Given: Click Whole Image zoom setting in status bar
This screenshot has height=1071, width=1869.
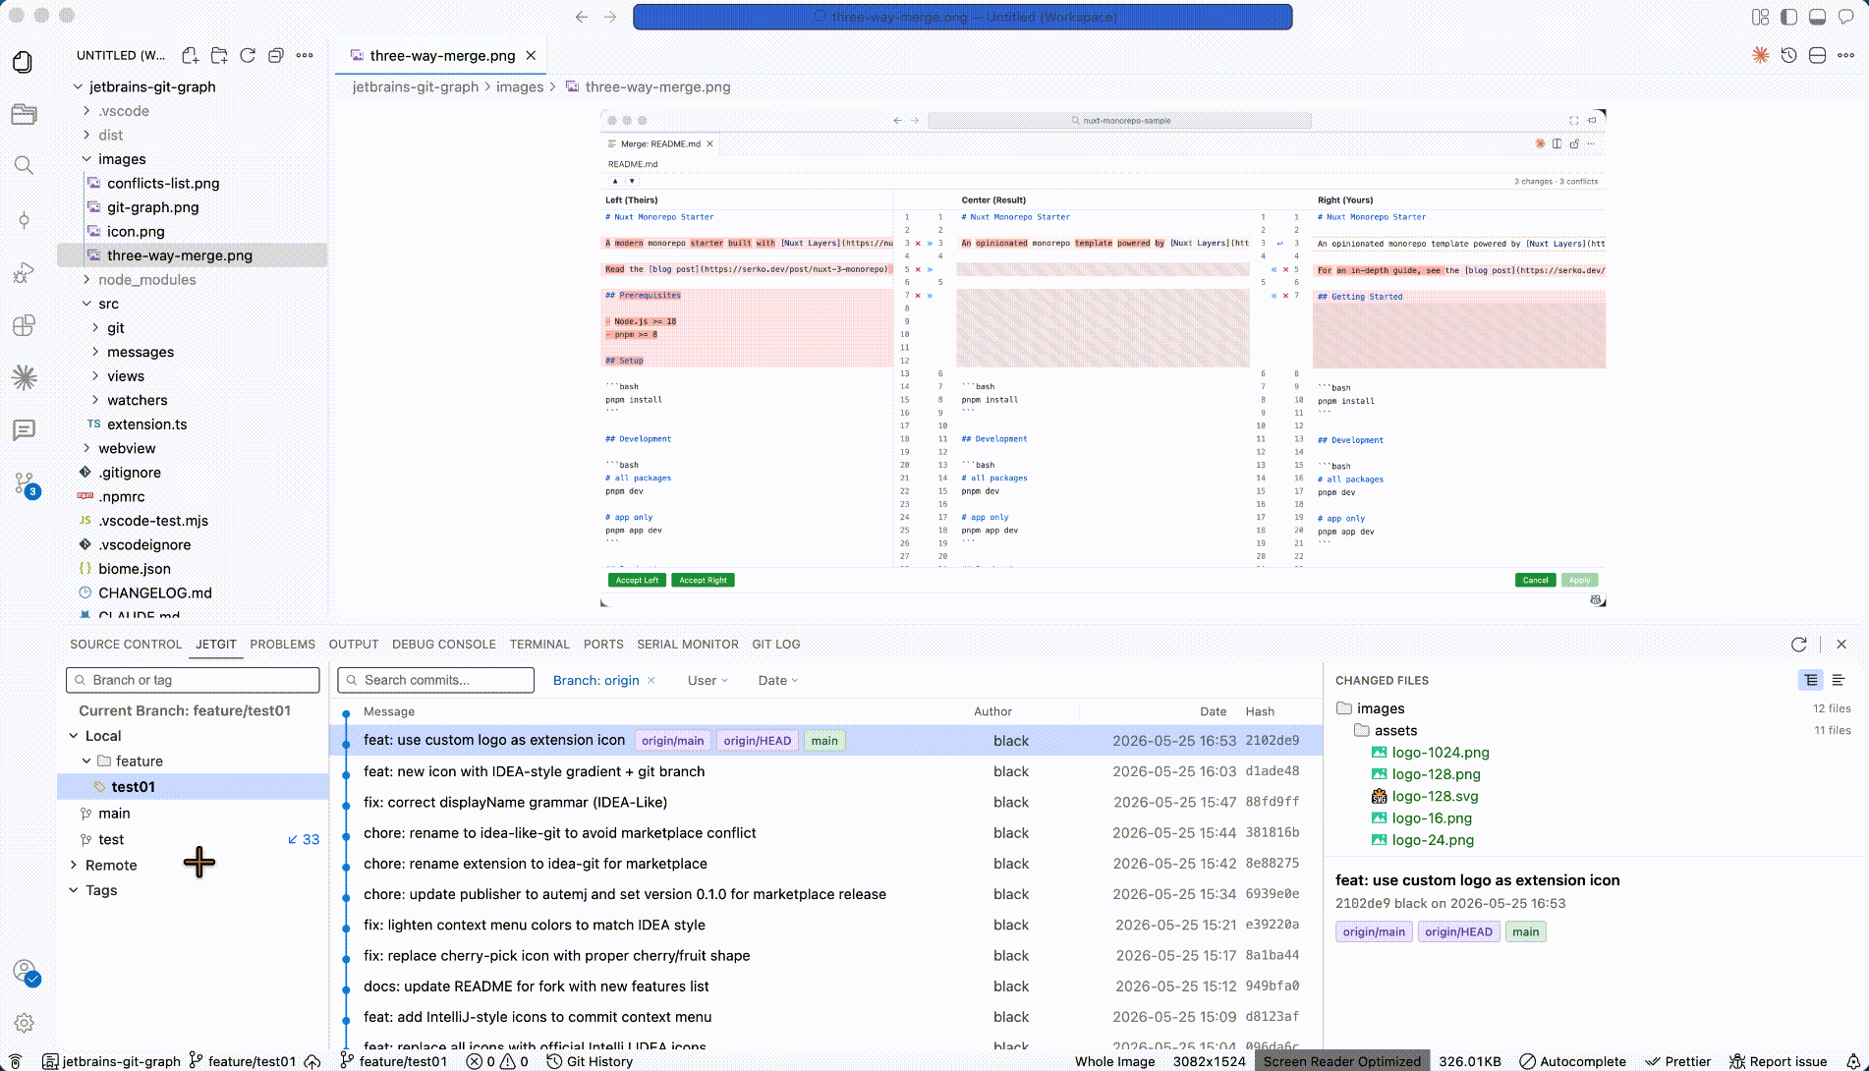Looking at the screenshot, I should [x=1115, y=1061].
